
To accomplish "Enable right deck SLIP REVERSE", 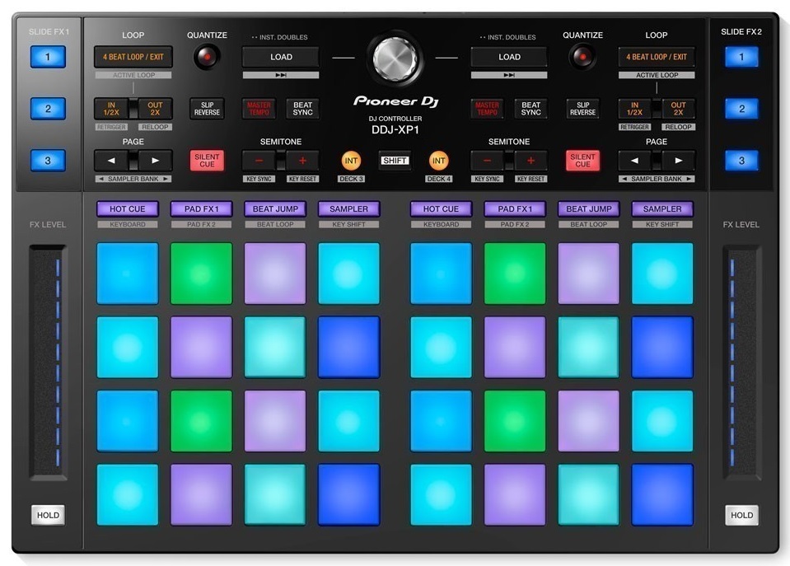I will click(583, 109).
